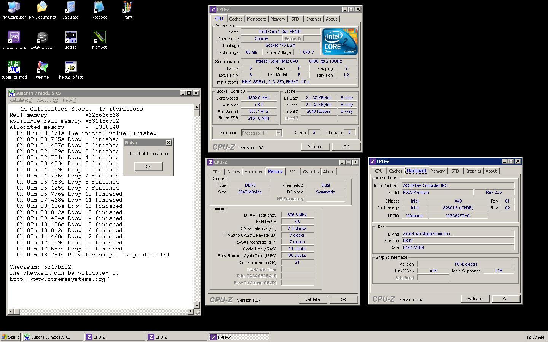Click the Super PI title bar icon

click(11, 93)
